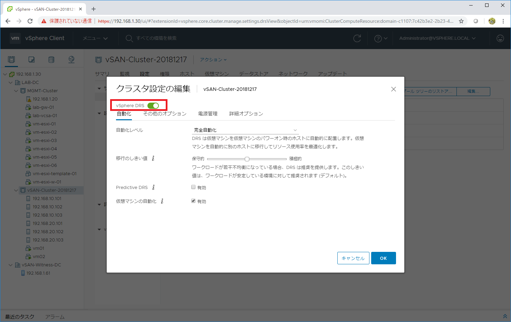
Task: Bookmark page with star icon
Action: point(461,21)
